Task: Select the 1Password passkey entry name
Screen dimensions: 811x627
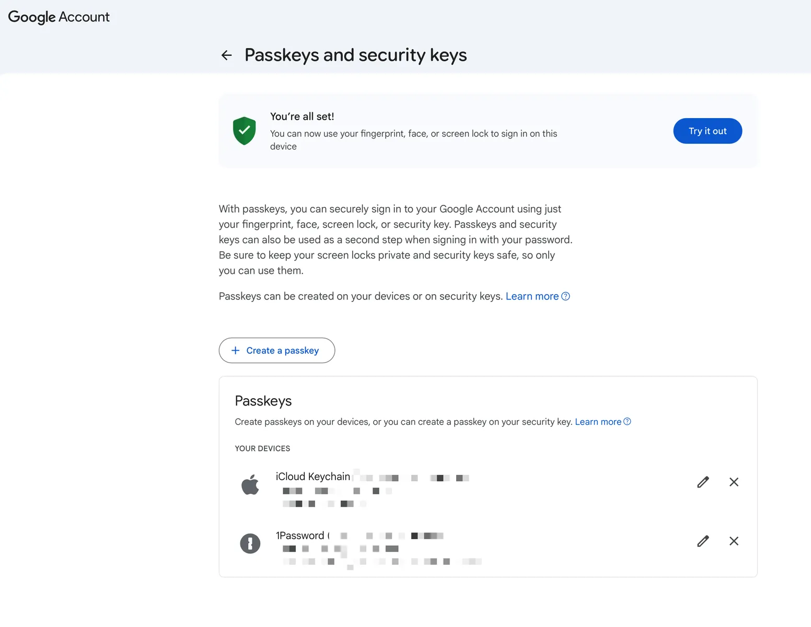Action: click(x=300, y=536)
